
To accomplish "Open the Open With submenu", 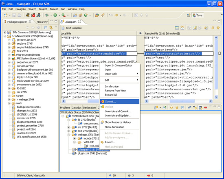I will click(120, 74).
